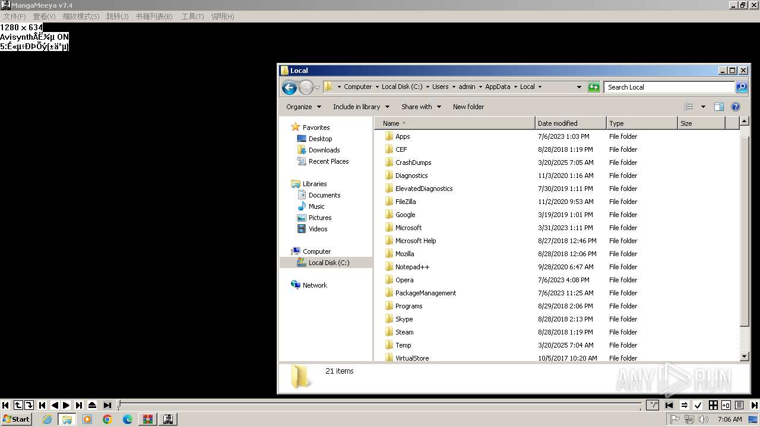Open the 查看(V) menu

pyautogui.click(x=44, y=16)
